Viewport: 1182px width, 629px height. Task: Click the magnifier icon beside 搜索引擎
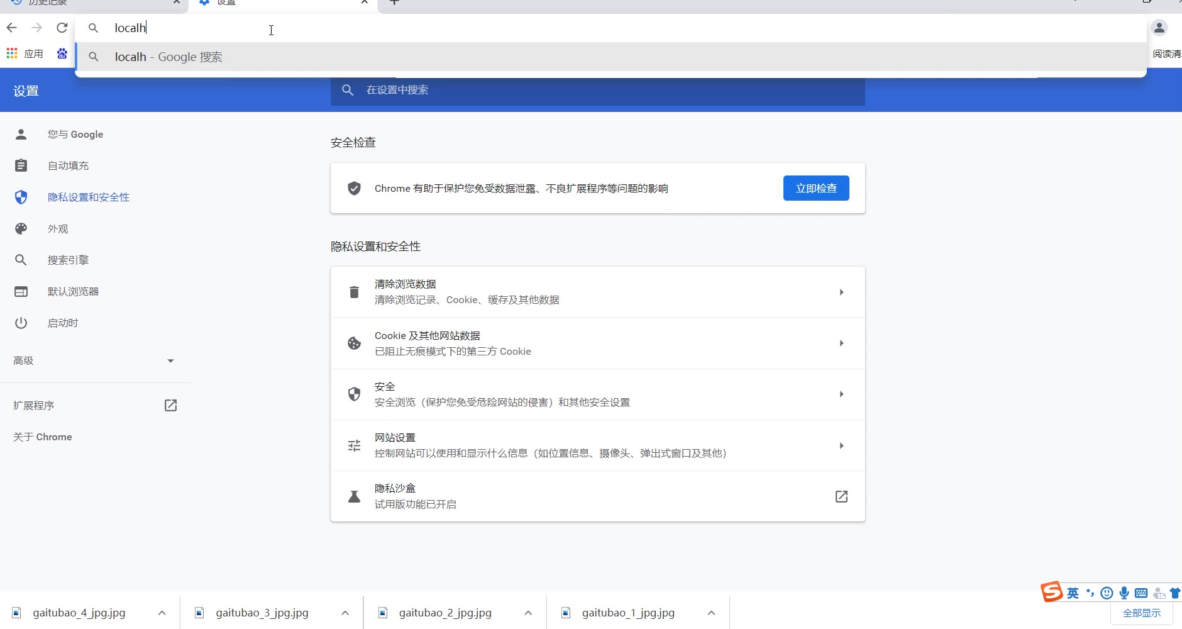21,260
